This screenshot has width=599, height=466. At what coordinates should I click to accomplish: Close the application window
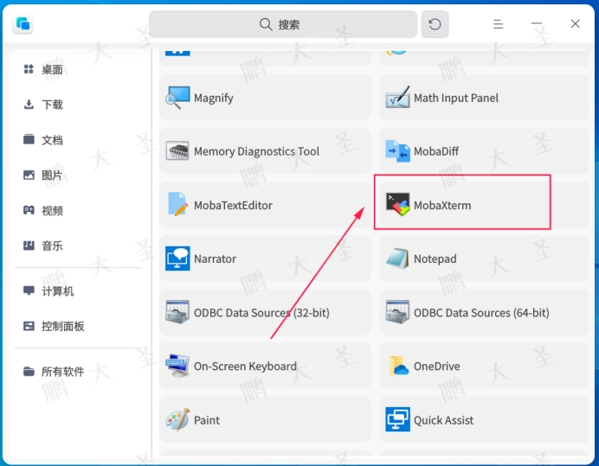pos(575,23)
